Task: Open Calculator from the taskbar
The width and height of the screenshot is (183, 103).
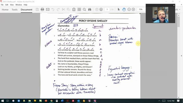Action: [x=57, y=101]
